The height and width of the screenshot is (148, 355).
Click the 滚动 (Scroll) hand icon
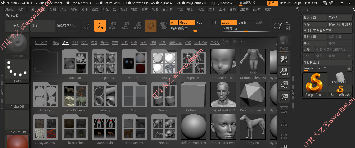284,59
